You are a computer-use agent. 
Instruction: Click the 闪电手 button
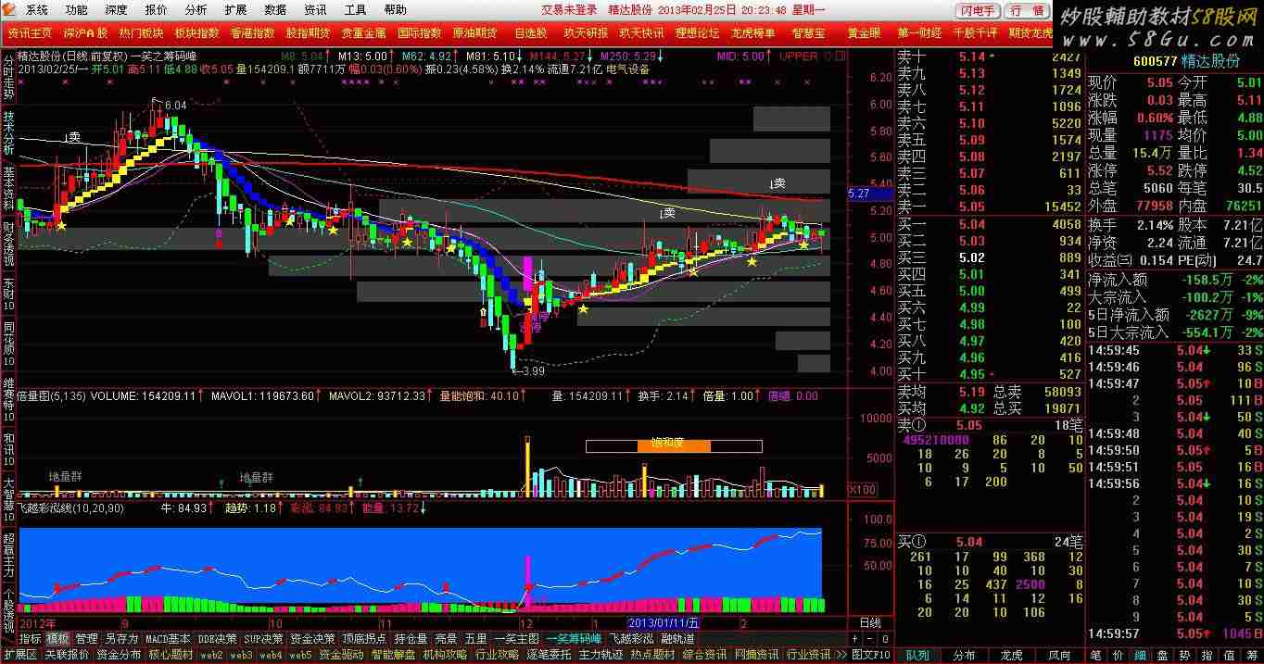978,11
